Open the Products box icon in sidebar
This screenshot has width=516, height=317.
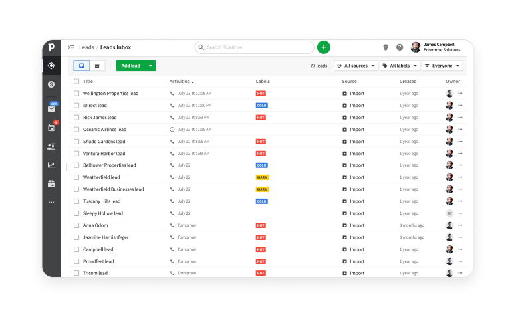pyautogui.click(x=51, y=184)
